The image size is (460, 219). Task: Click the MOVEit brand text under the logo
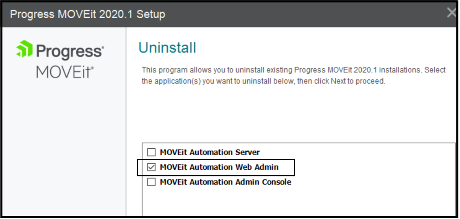coord(65,72)
